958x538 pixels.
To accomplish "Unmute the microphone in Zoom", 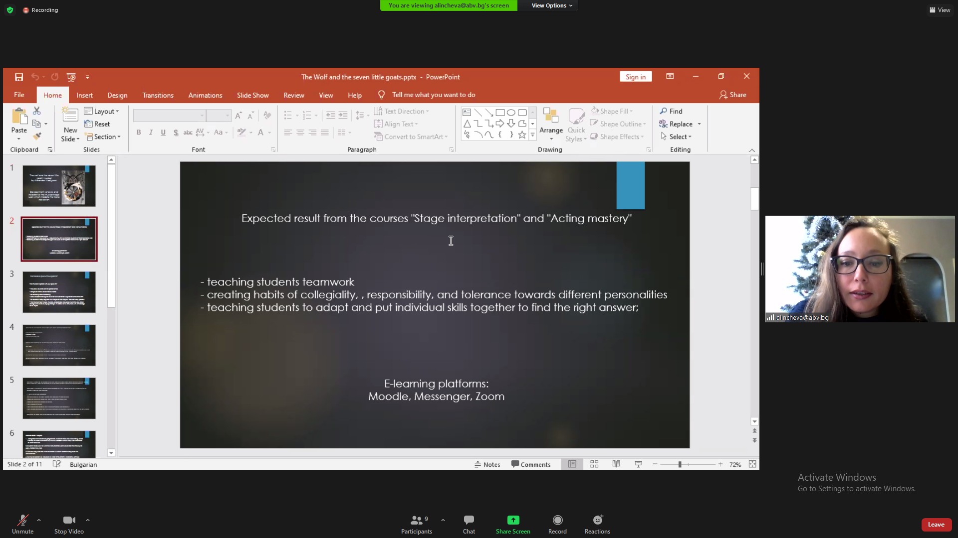I will (x=22, y=524).
